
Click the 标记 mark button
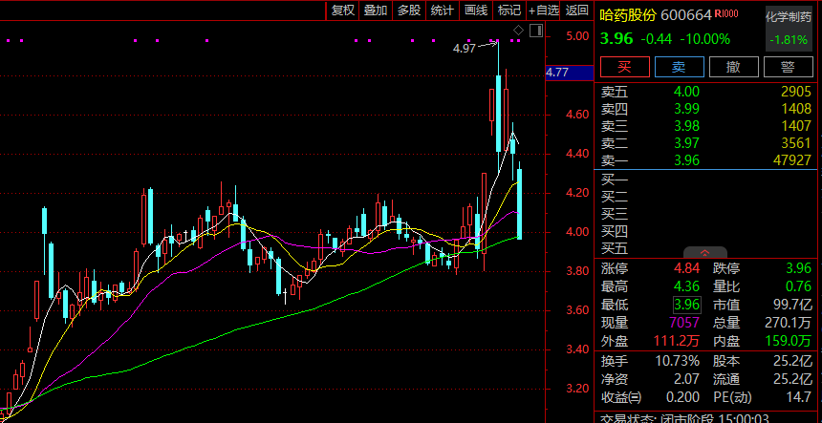(x=509, y=10)
